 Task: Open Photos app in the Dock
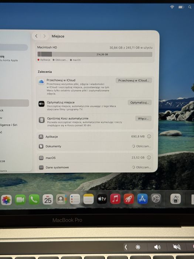(6, 200)
